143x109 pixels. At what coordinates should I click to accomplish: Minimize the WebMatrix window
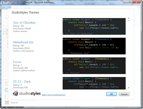(125, 2)
